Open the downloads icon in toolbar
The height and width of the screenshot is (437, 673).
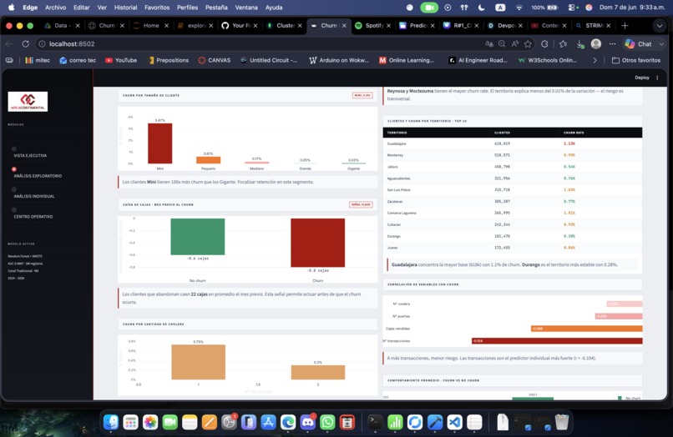click(x=579, y=44)
